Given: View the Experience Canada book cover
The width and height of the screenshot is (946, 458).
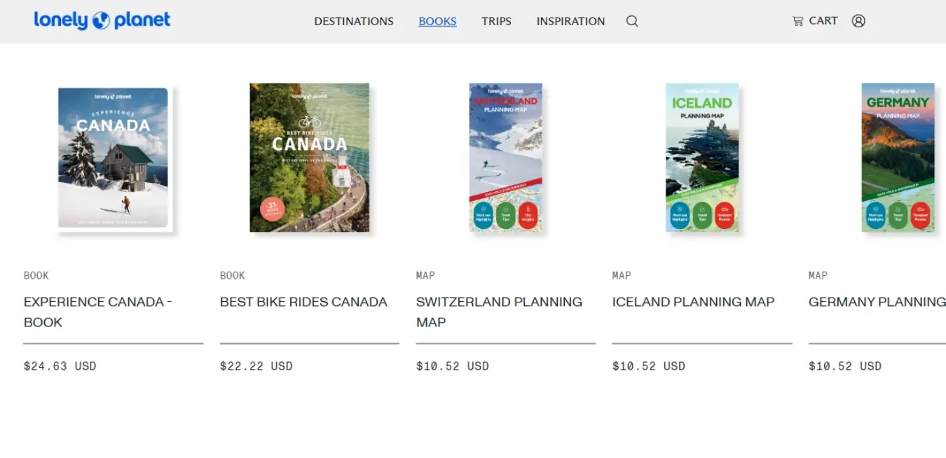Looking at the screenshot, I should [114, 159].
